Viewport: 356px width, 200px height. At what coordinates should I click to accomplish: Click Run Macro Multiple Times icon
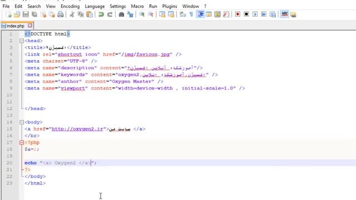(x=264, y=14)
